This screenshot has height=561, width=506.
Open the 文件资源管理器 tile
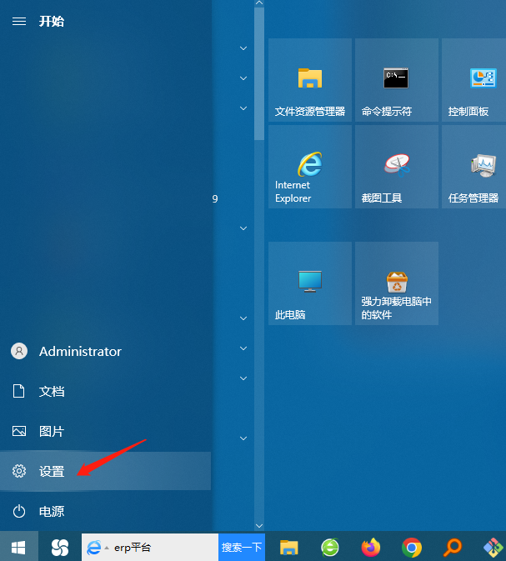(310, 80)
